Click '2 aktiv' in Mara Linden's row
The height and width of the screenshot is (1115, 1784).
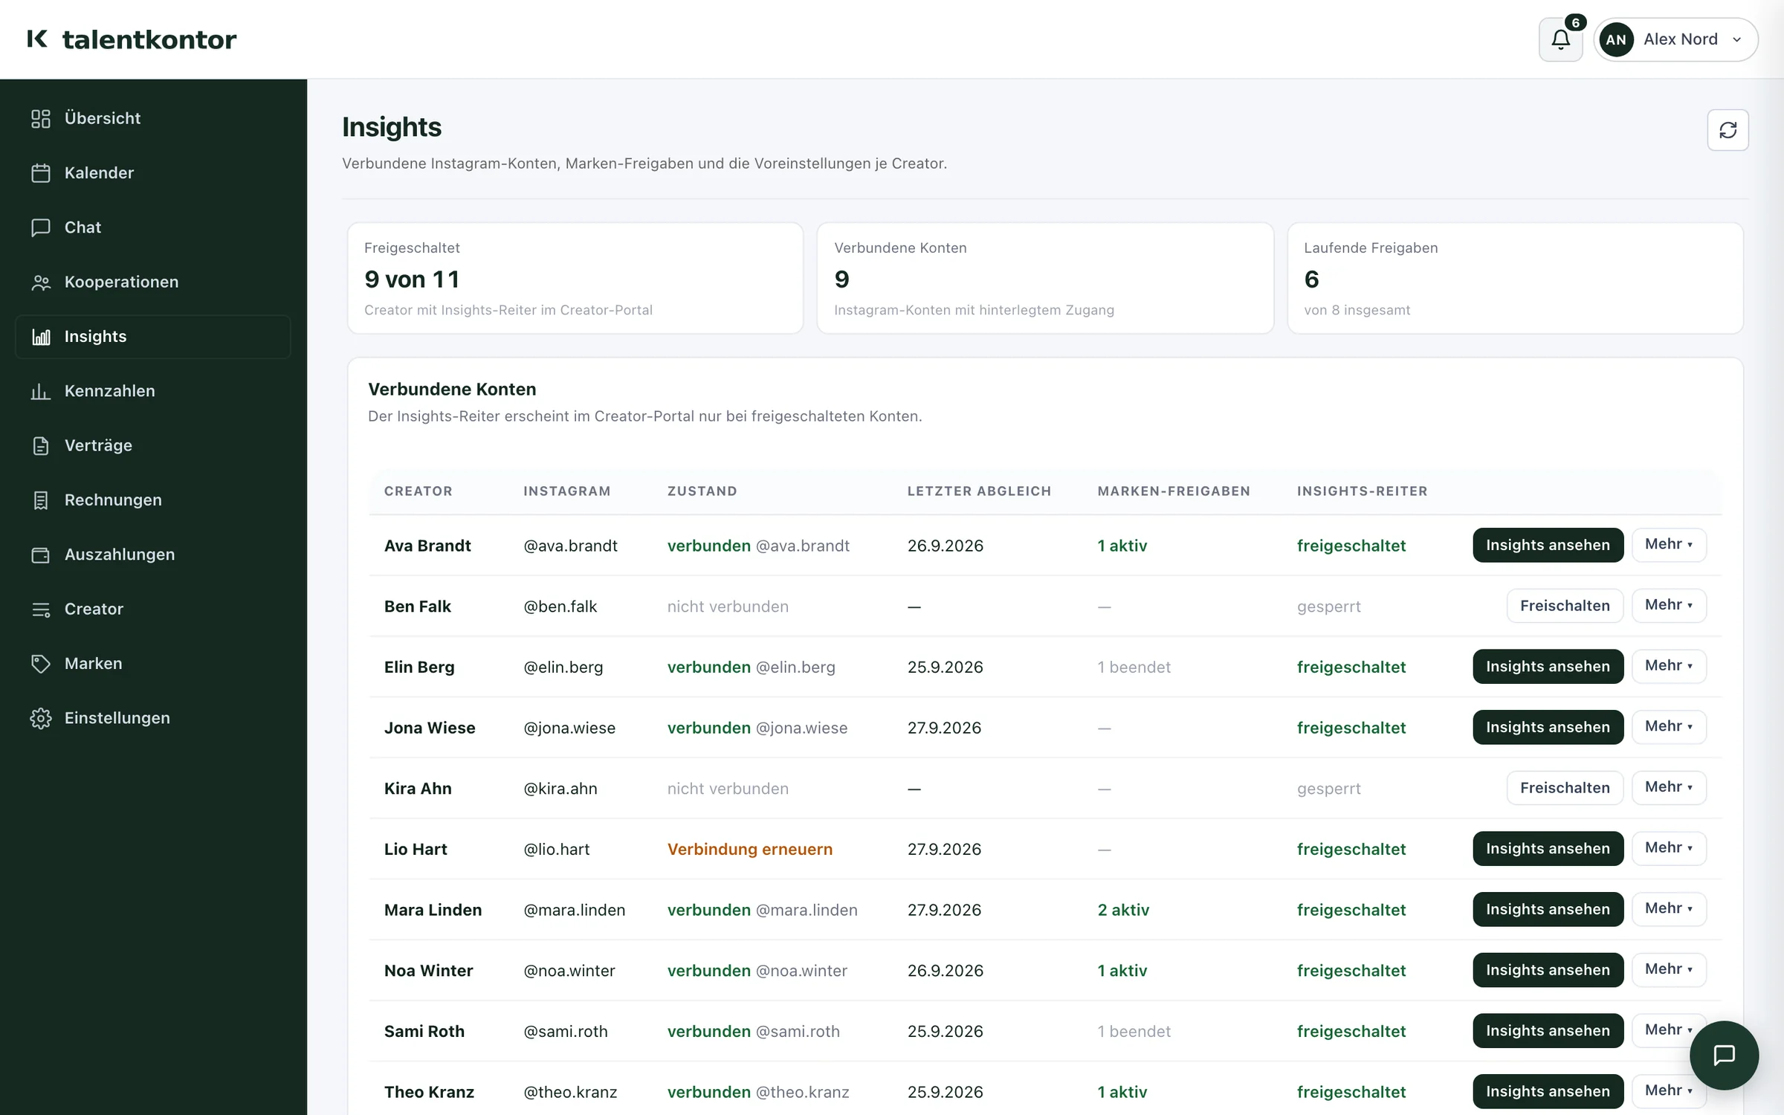pyautogui.click(x=1123, y=910)
